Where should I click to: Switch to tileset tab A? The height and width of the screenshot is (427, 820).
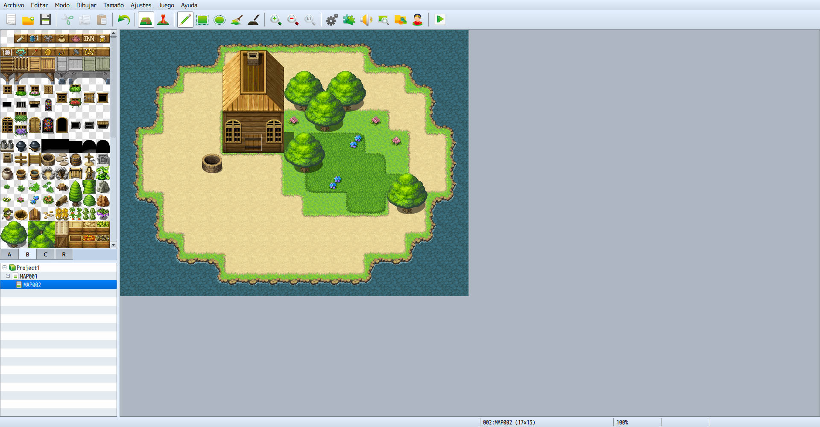[9, 254]
